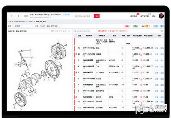
Task: Select callout number 4 on the diagram
Action: [58, 41]
